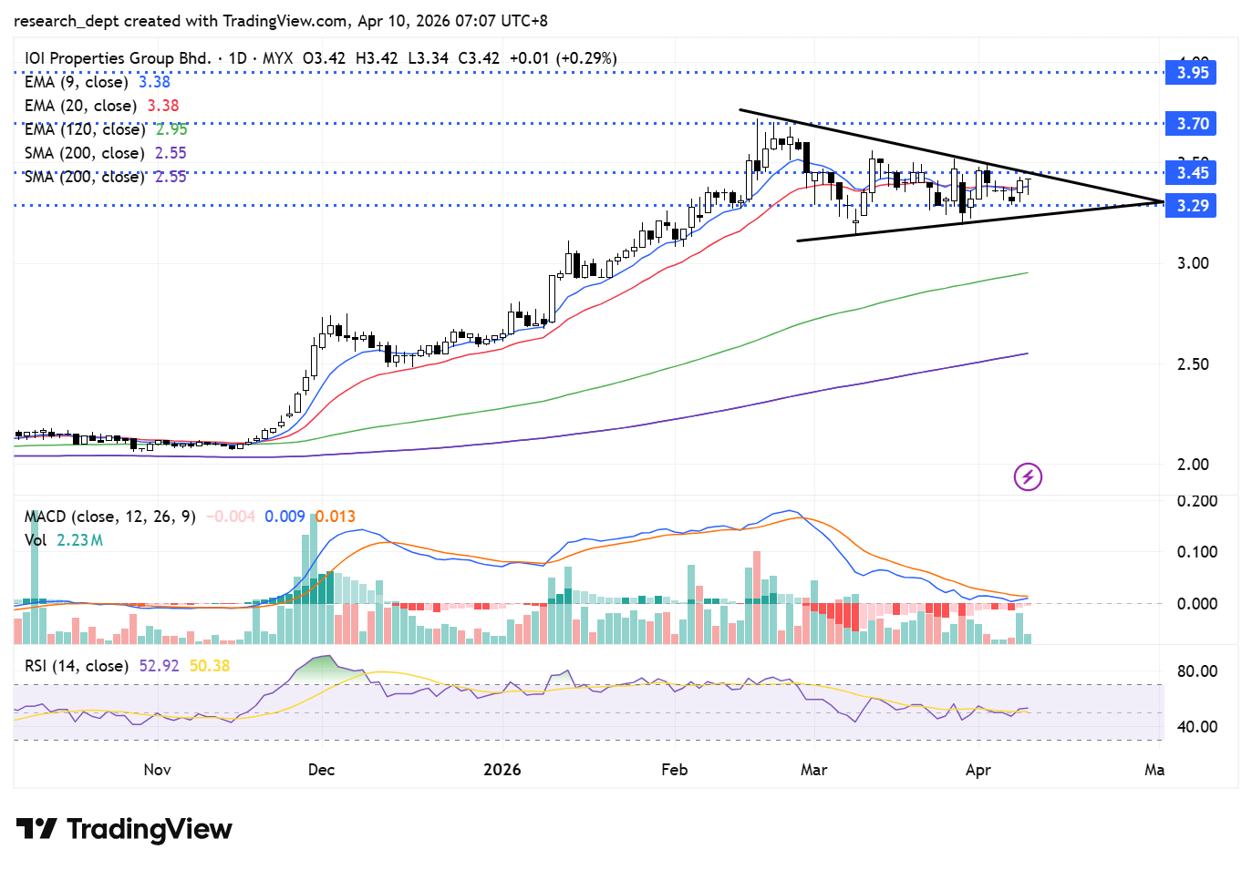Click the 3.45 horizontal line price tag
This screenshot has height=870, width=1252.
click(1192, 173)
